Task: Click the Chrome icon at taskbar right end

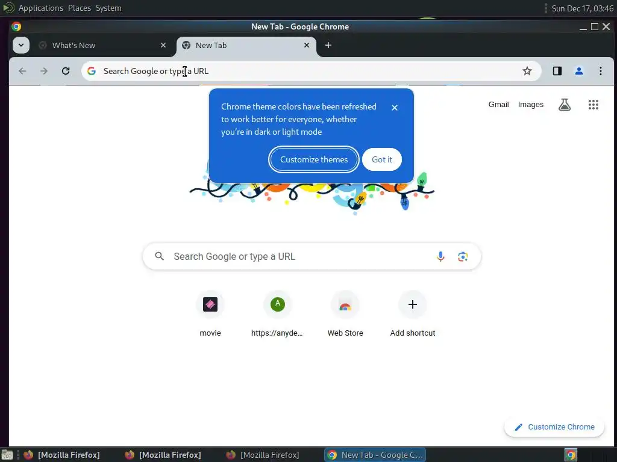Action: click(571, 455)
